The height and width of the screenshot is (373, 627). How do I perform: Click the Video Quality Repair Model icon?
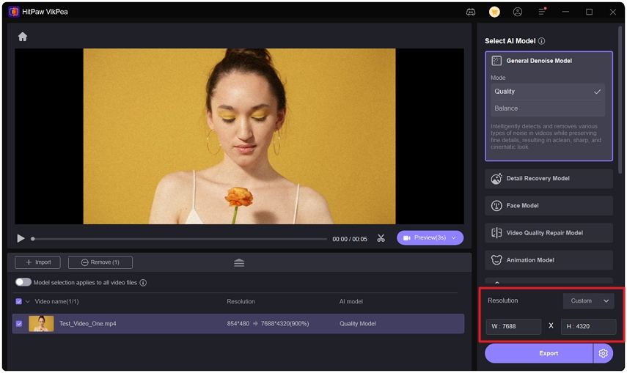coord(496,233)
